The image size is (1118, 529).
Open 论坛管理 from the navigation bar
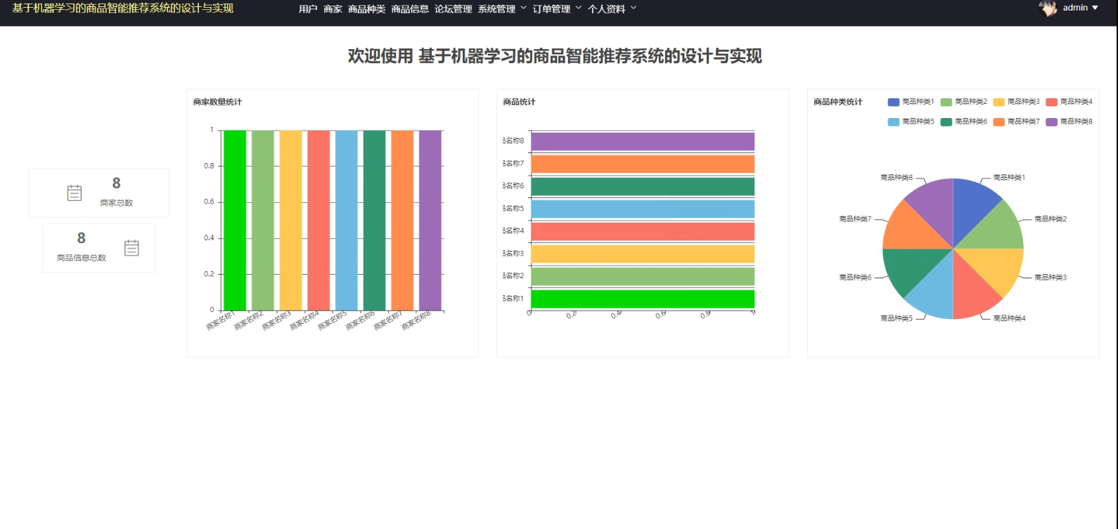(x=453, y=9)
